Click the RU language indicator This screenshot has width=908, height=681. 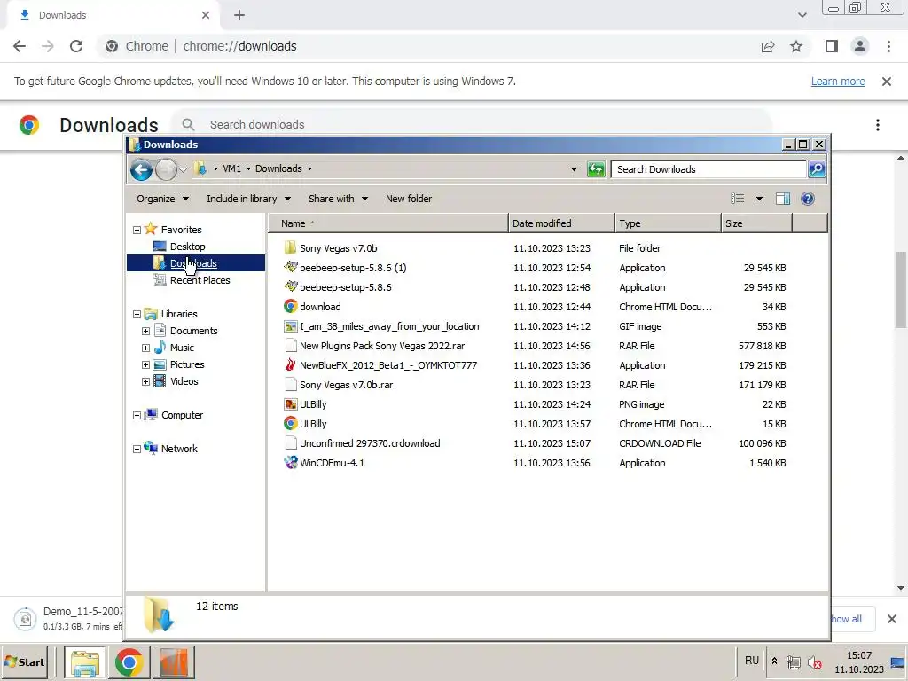point(752,661)
